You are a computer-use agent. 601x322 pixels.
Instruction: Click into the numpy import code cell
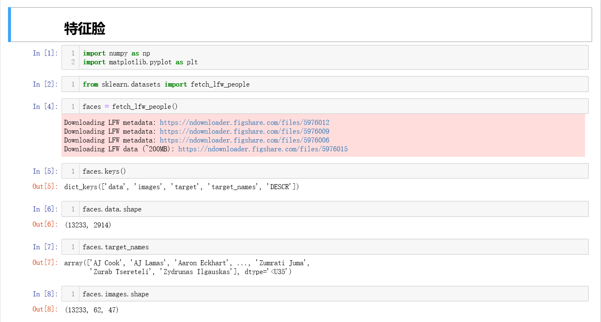tap(325, 58)
